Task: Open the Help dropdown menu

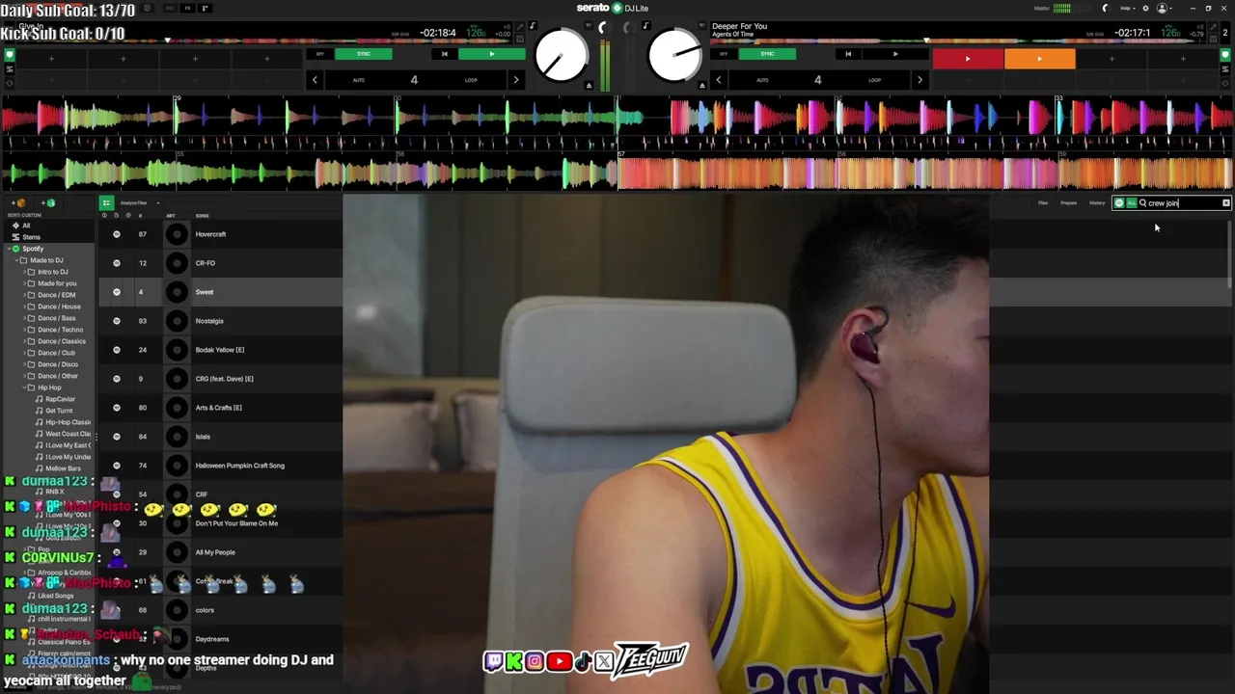Action: (x=1128, y=8)
